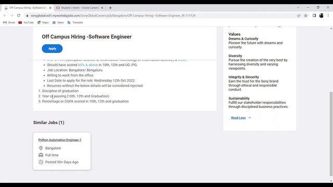Screen dimensions: 333x187
Task: Click the location pin icon by Bangalore
Action: [41, 148]
